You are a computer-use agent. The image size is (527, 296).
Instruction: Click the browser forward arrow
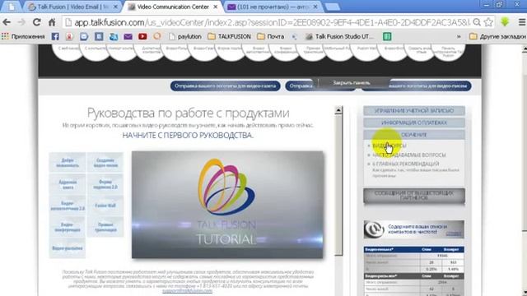coord(21,22)
